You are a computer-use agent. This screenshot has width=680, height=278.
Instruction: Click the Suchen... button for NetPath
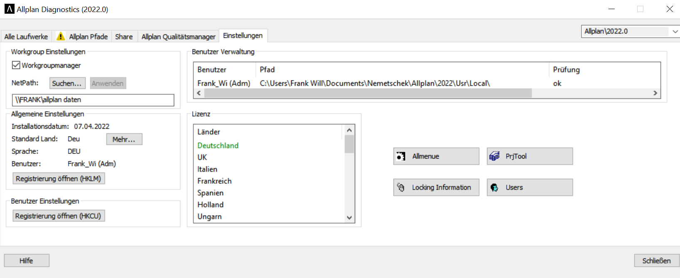(67, 83)
